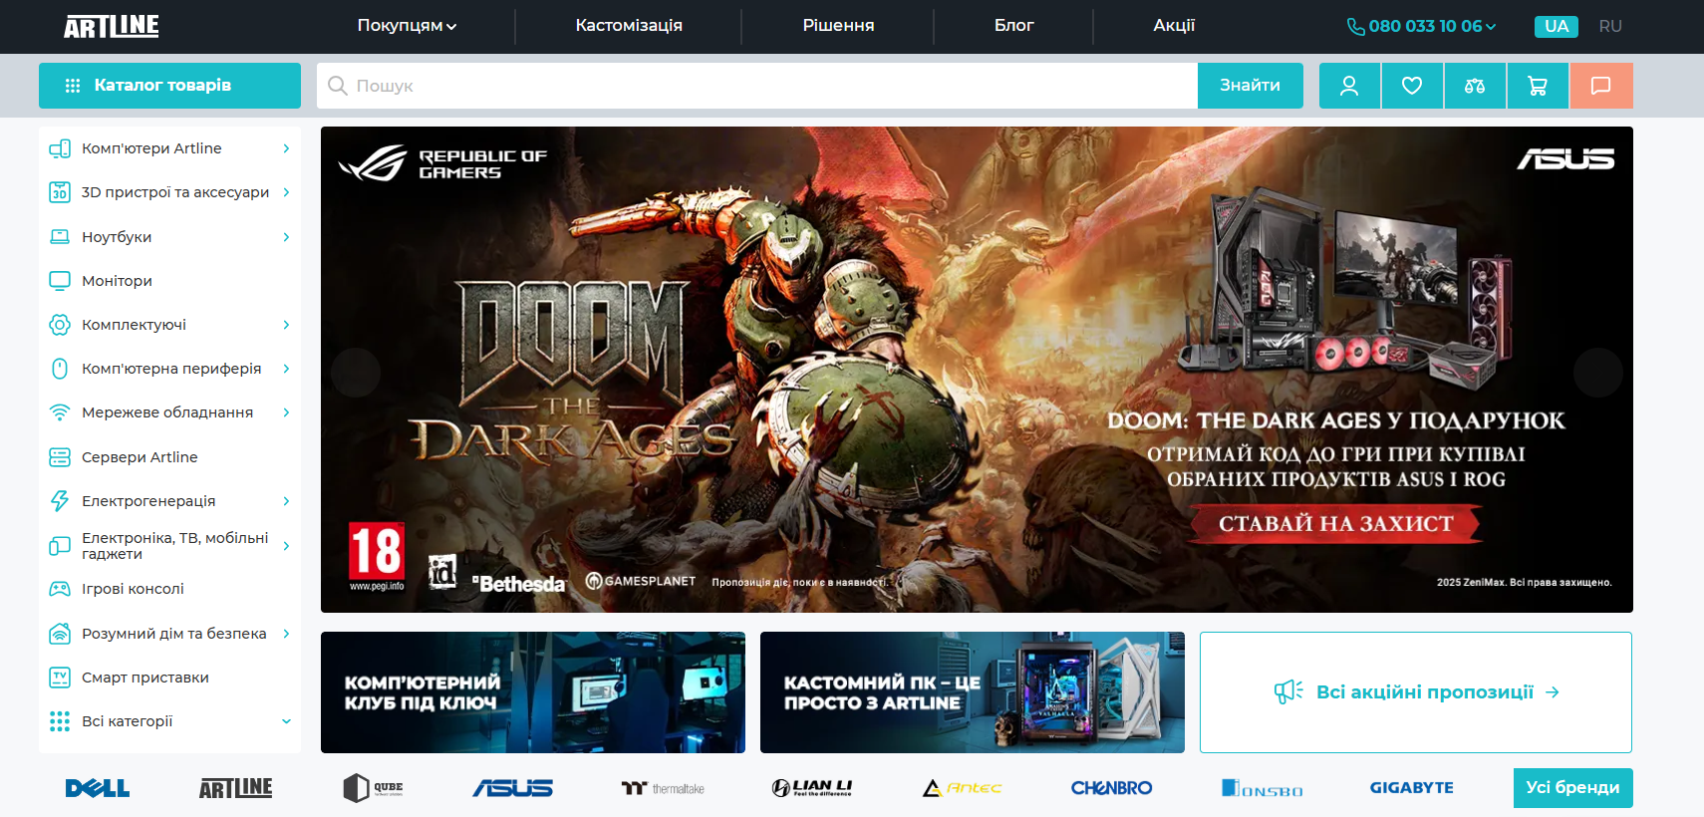Click the Jonsbo brand logo
The image size is (1704, 817).
pyautogui.click(x=1262, y=788)
